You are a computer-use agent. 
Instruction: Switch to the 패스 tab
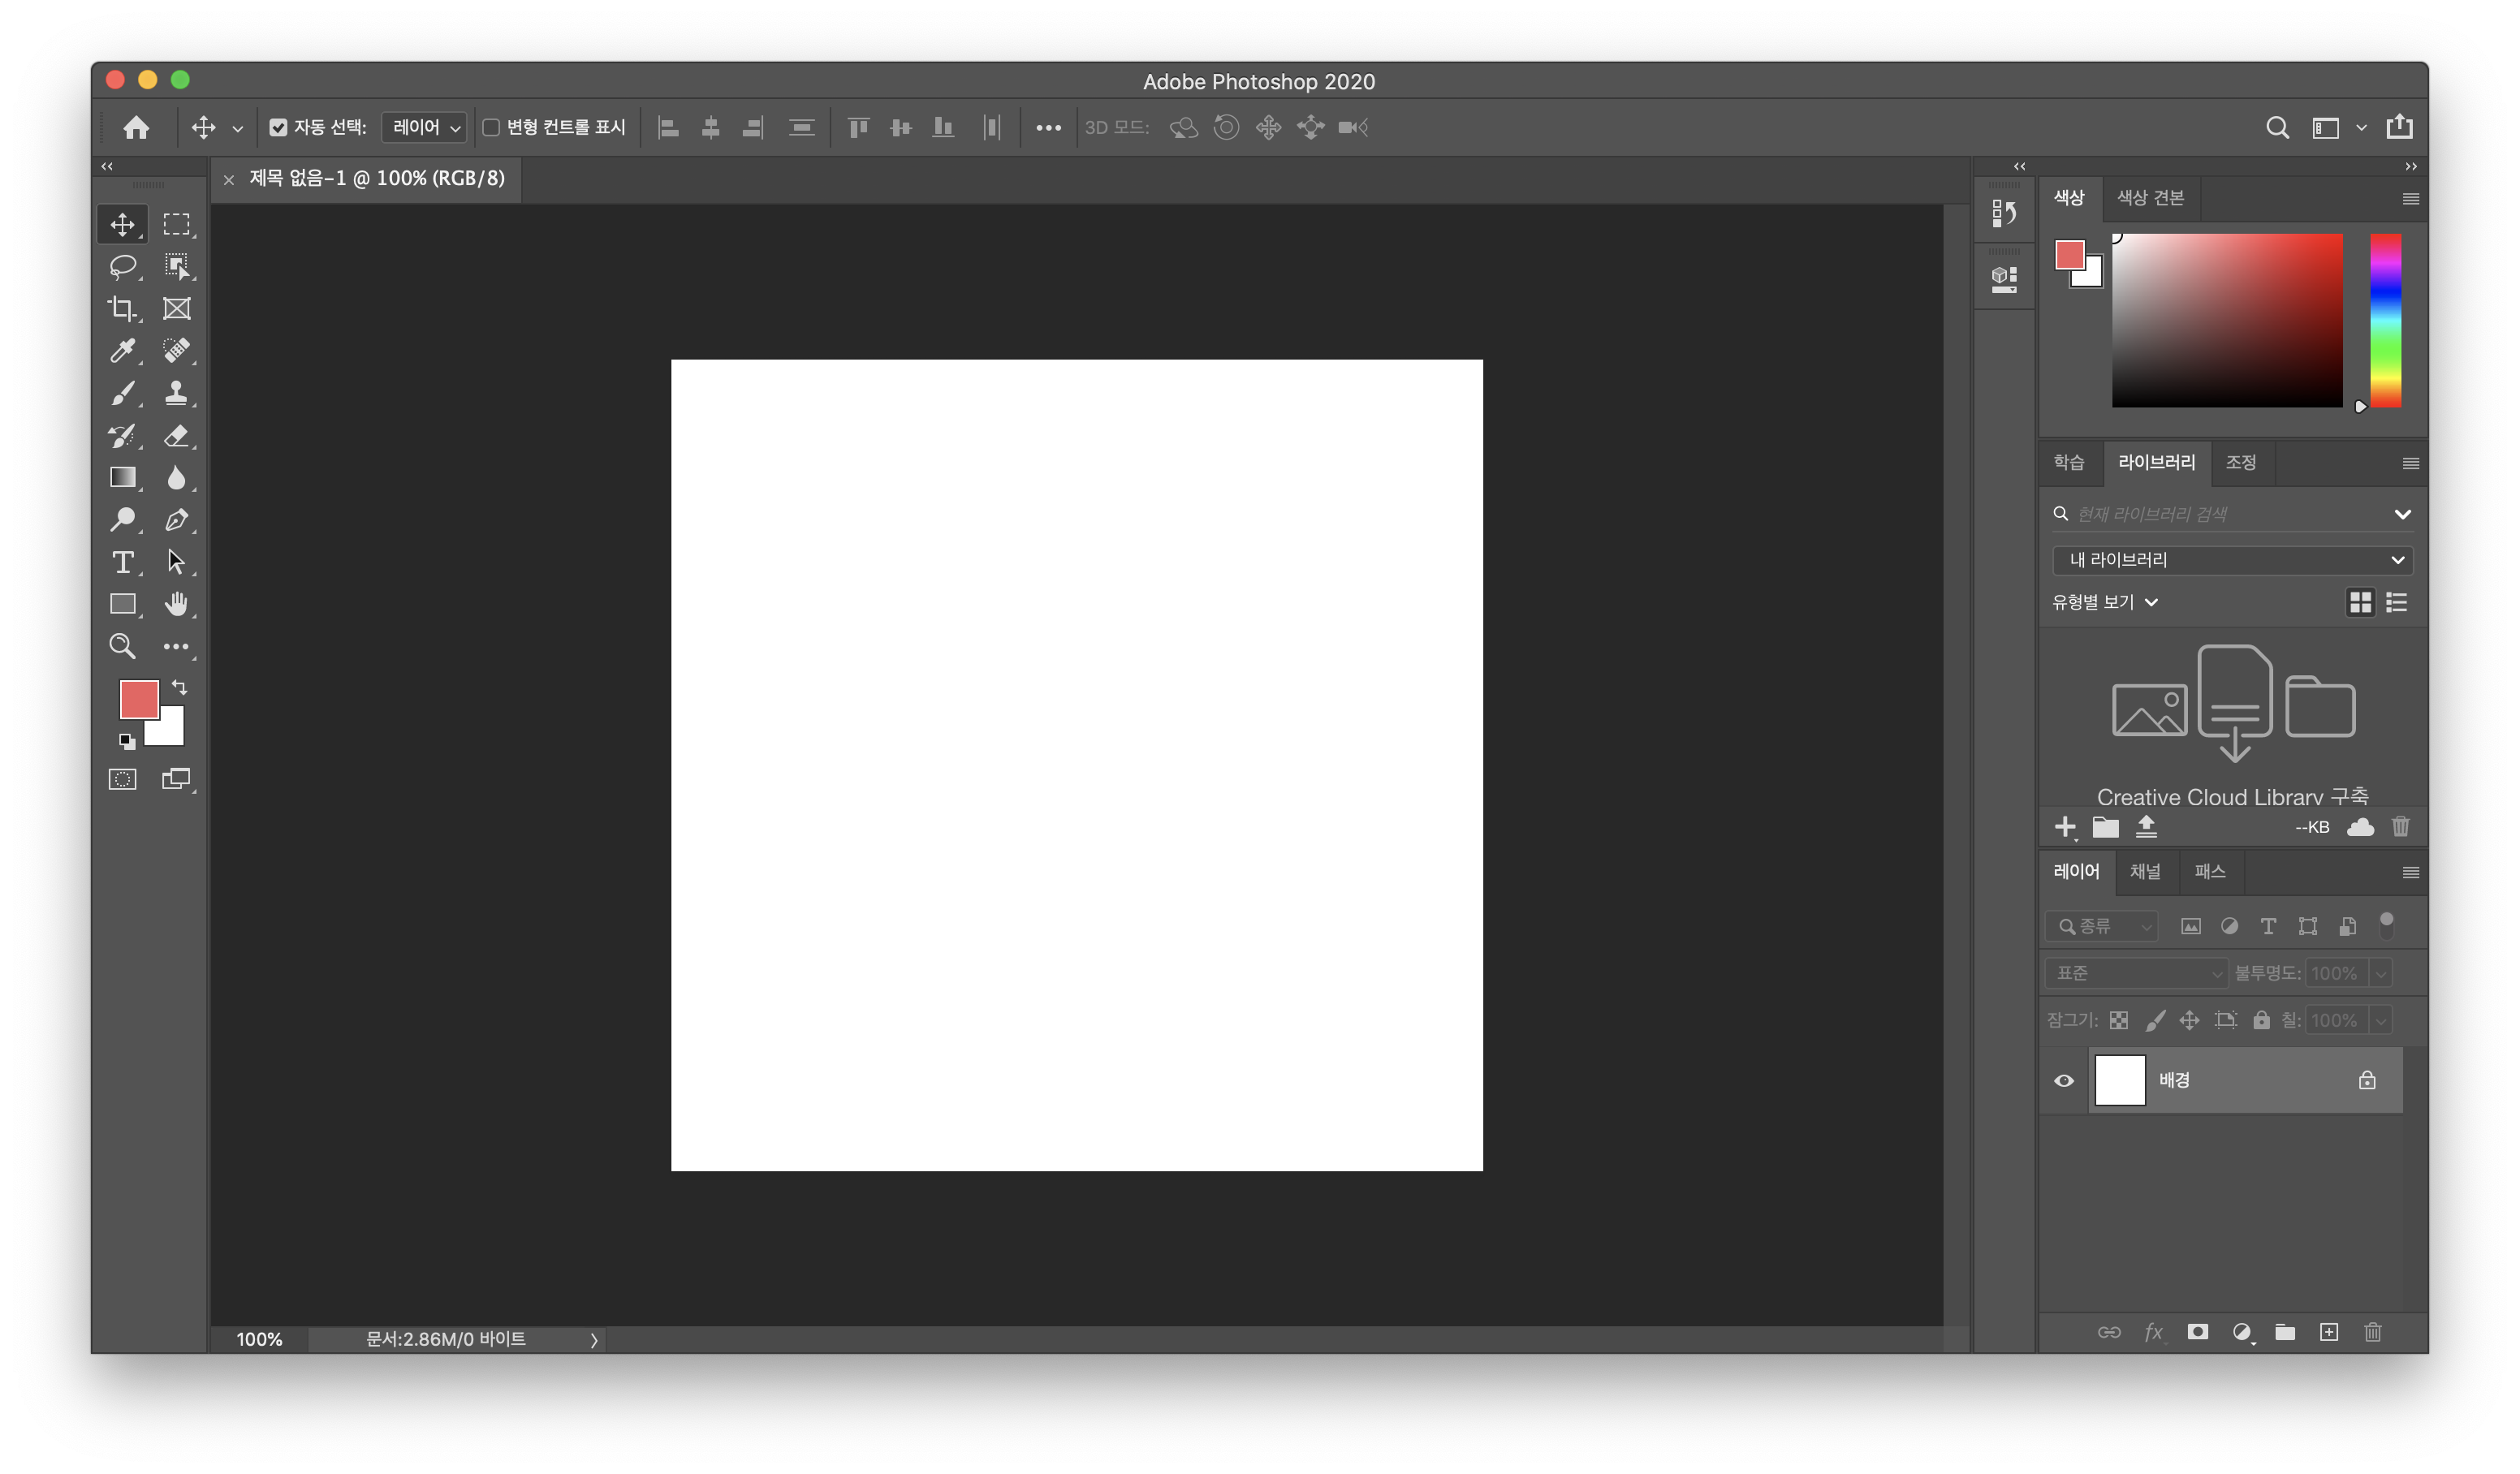[x=2209, y=871]
